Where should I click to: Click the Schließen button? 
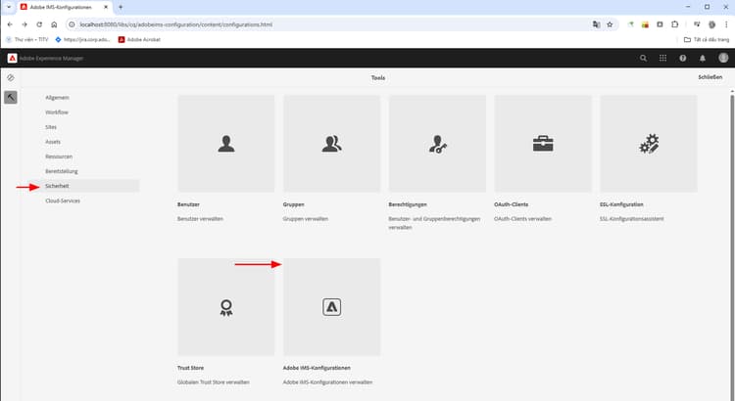point(710,77)
